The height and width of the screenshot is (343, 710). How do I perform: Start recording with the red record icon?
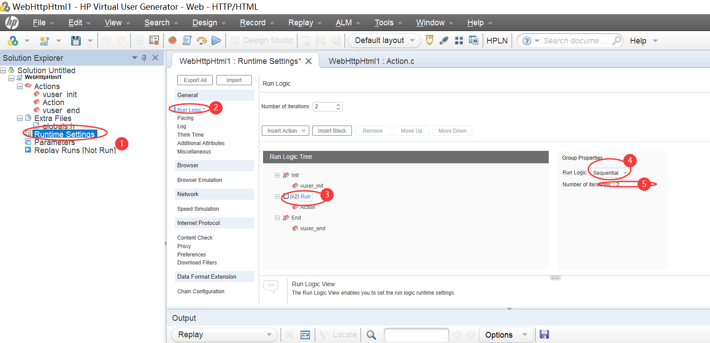click(x=172, y=40)
